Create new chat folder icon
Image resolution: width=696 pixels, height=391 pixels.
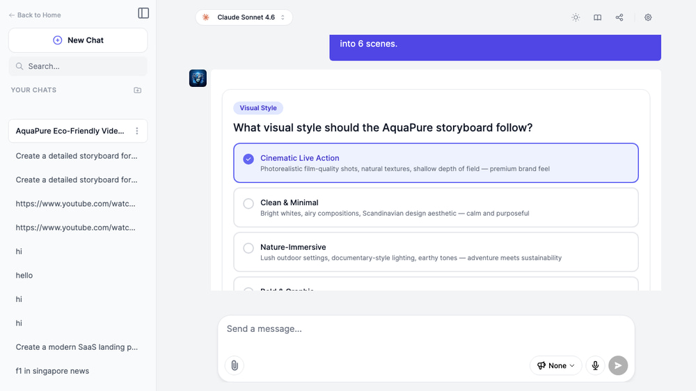click(x=137, y=90)
